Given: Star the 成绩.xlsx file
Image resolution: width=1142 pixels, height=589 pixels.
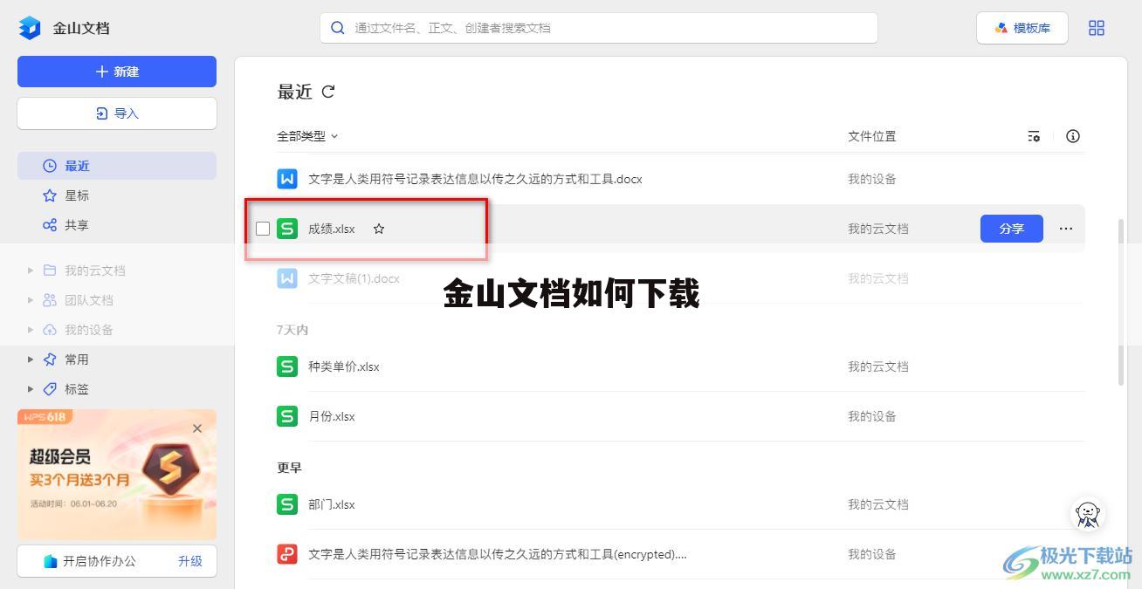Looking at the screenshot, I should coord(379,229).
